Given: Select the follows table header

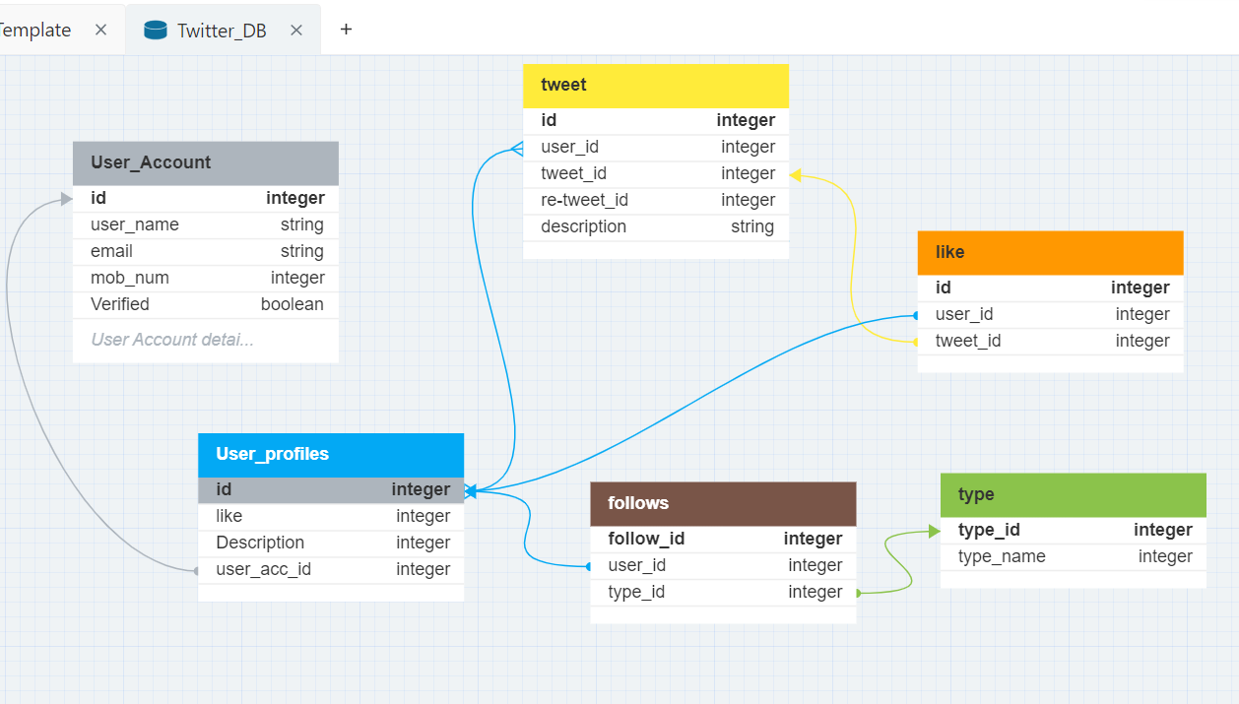Looking at the screenshot, I should [x=723, y=503].
